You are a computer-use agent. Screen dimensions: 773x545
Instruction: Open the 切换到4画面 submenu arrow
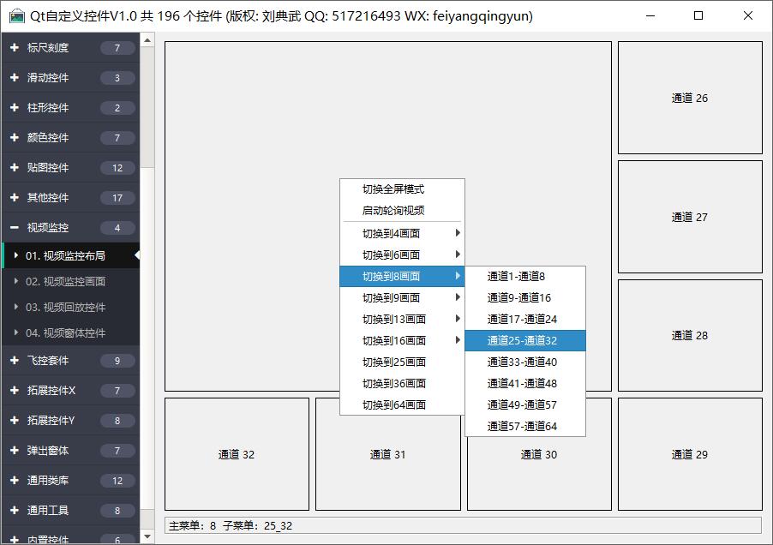458,233
